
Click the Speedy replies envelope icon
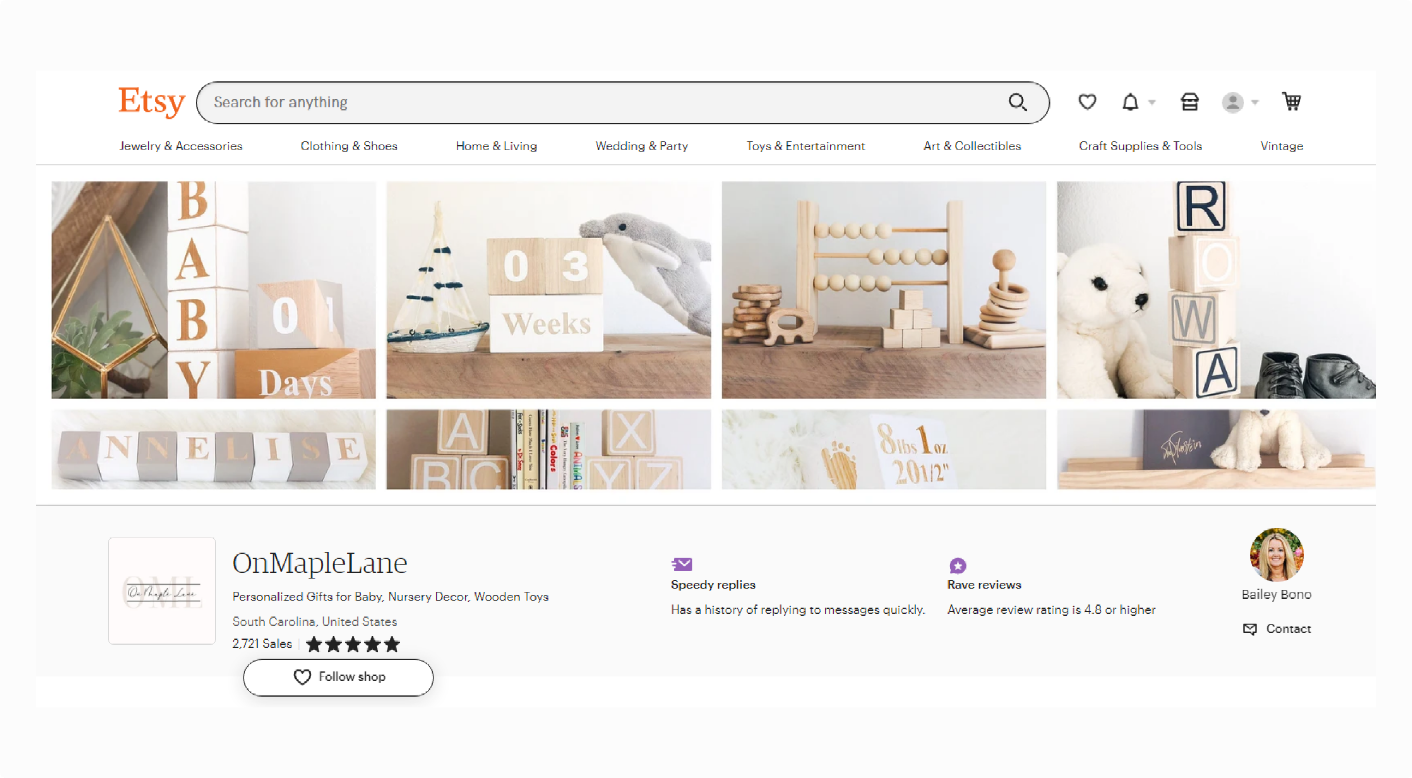coord(682,564)
